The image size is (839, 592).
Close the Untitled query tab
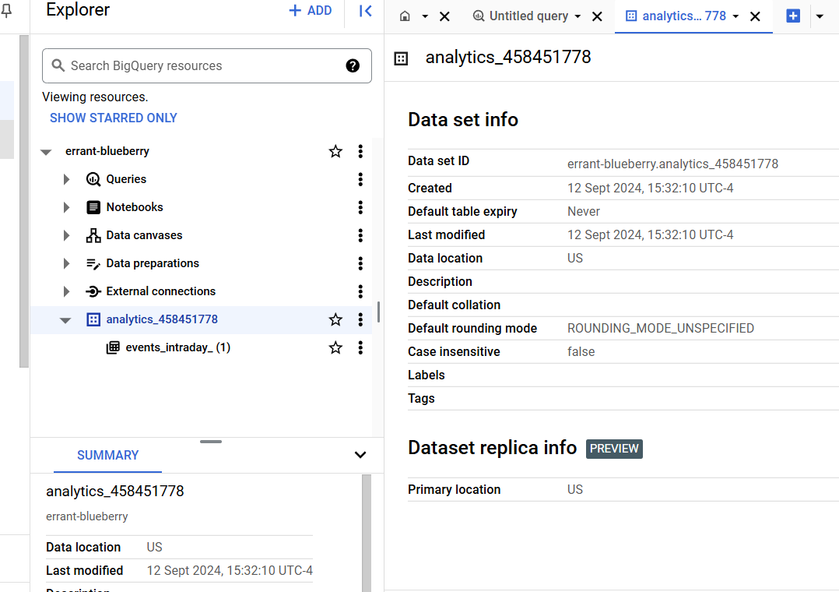[597, 16]
